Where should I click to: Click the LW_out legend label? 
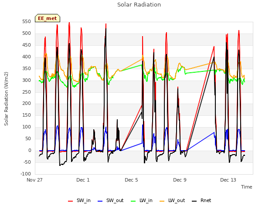177,200
